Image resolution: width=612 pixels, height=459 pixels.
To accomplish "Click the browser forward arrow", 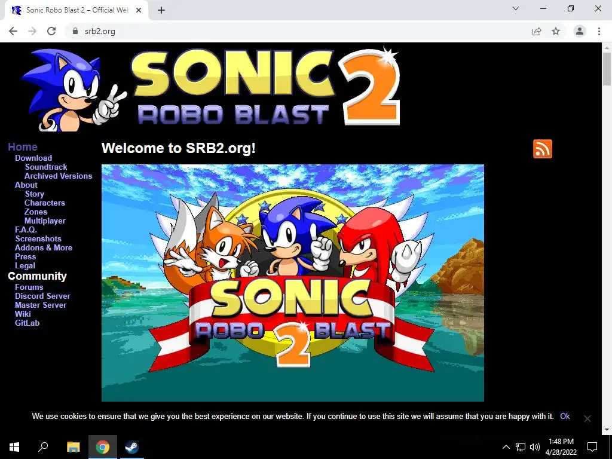I will click(32, 31).
